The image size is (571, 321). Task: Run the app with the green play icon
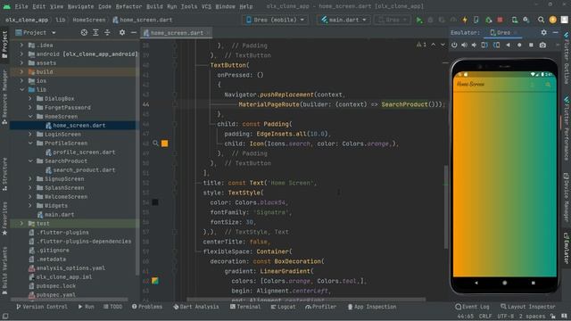(419, 20)
